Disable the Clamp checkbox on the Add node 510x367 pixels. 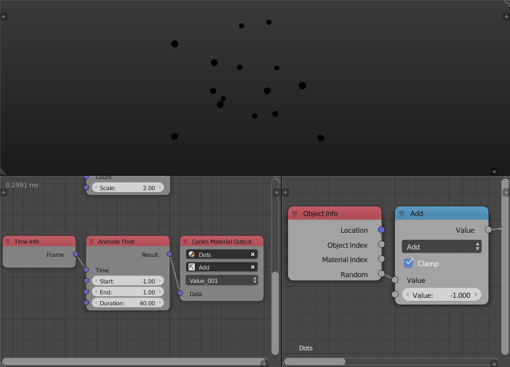409,263
